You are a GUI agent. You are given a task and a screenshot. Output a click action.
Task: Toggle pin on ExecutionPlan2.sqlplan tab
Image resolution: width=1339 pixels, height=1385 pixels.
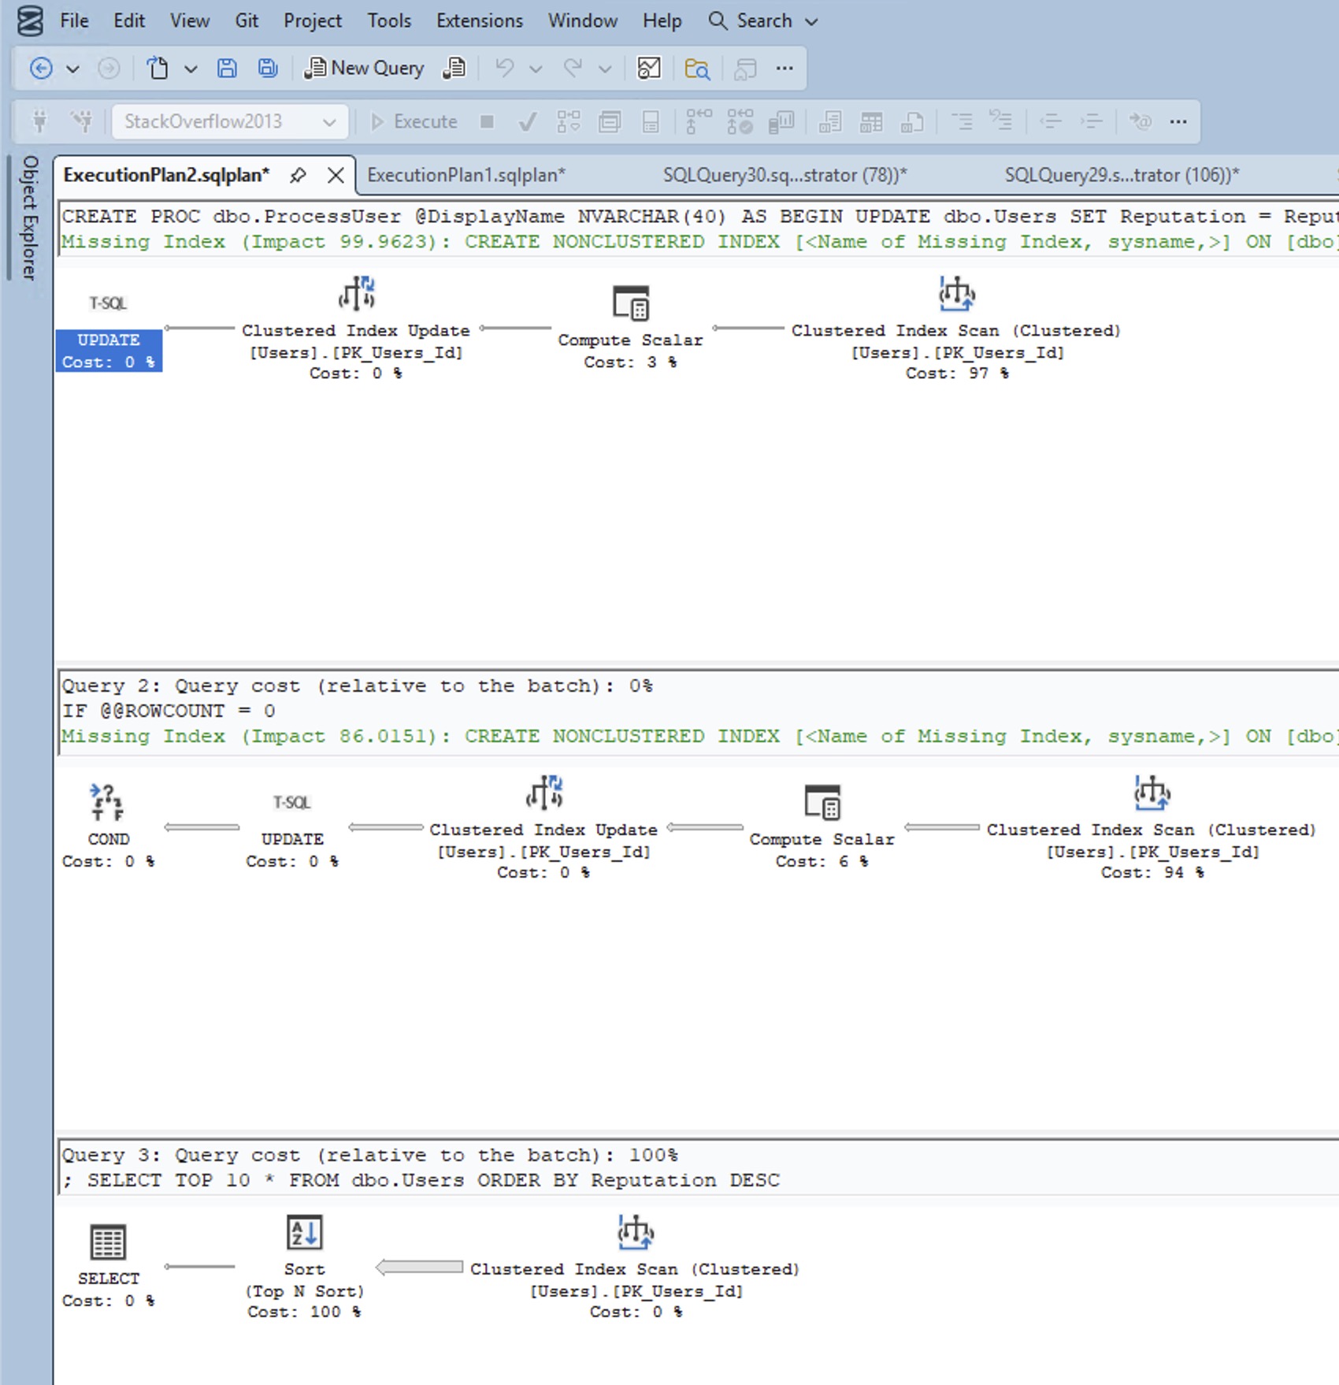pos(298,175)
